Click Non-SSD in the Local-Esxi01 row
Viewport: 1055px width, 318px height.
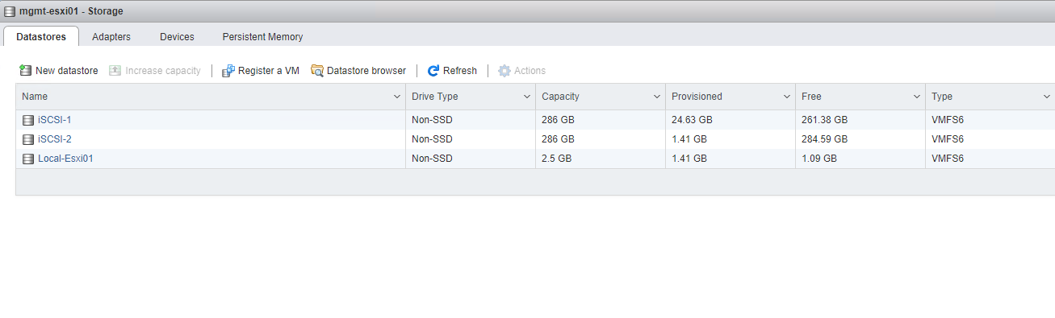point(432,159)
